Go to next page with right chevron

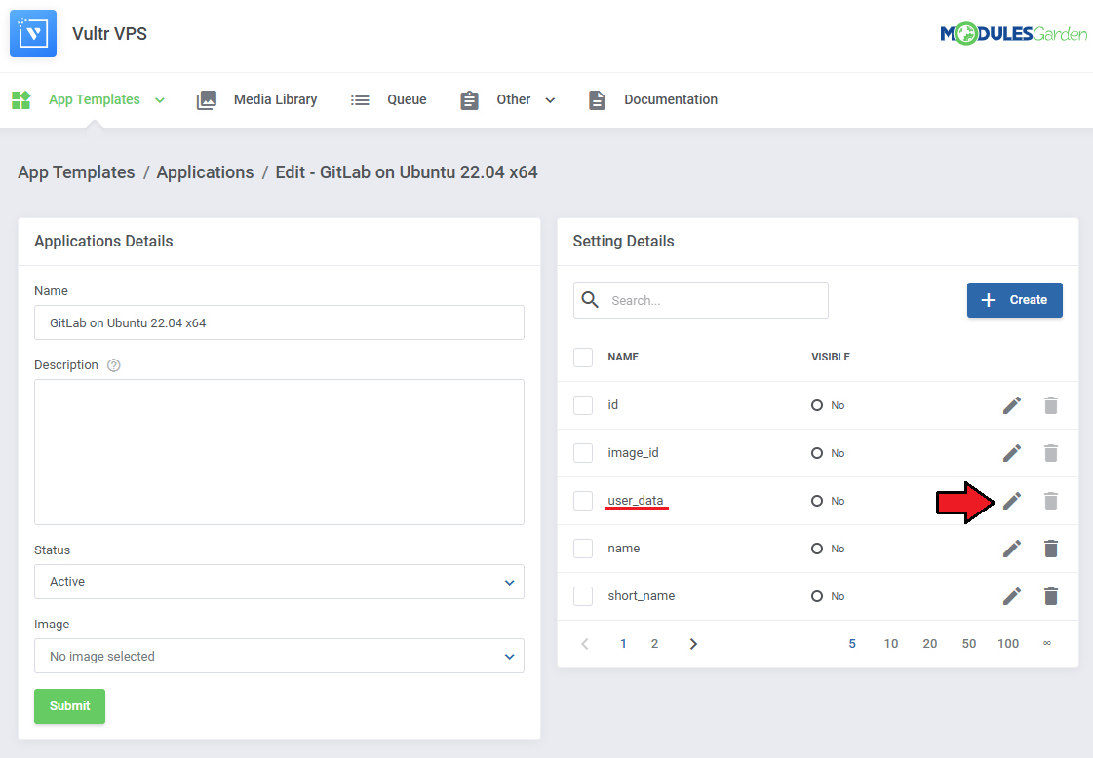[x=693, y=644]
